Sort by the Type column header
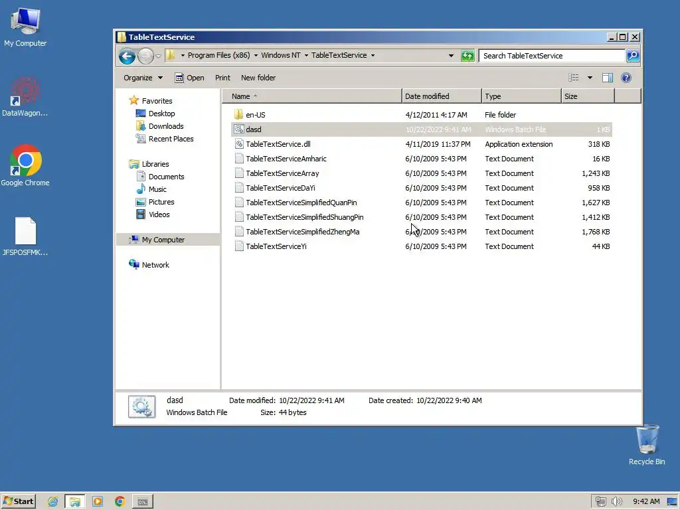Image resolution: width=680 pixels, height=510 pixels. 521,96
